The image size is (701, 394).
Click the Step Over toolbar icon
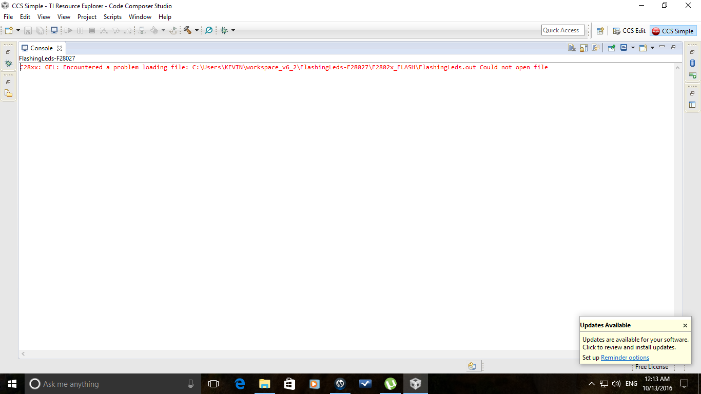click(x=116, y=30)
